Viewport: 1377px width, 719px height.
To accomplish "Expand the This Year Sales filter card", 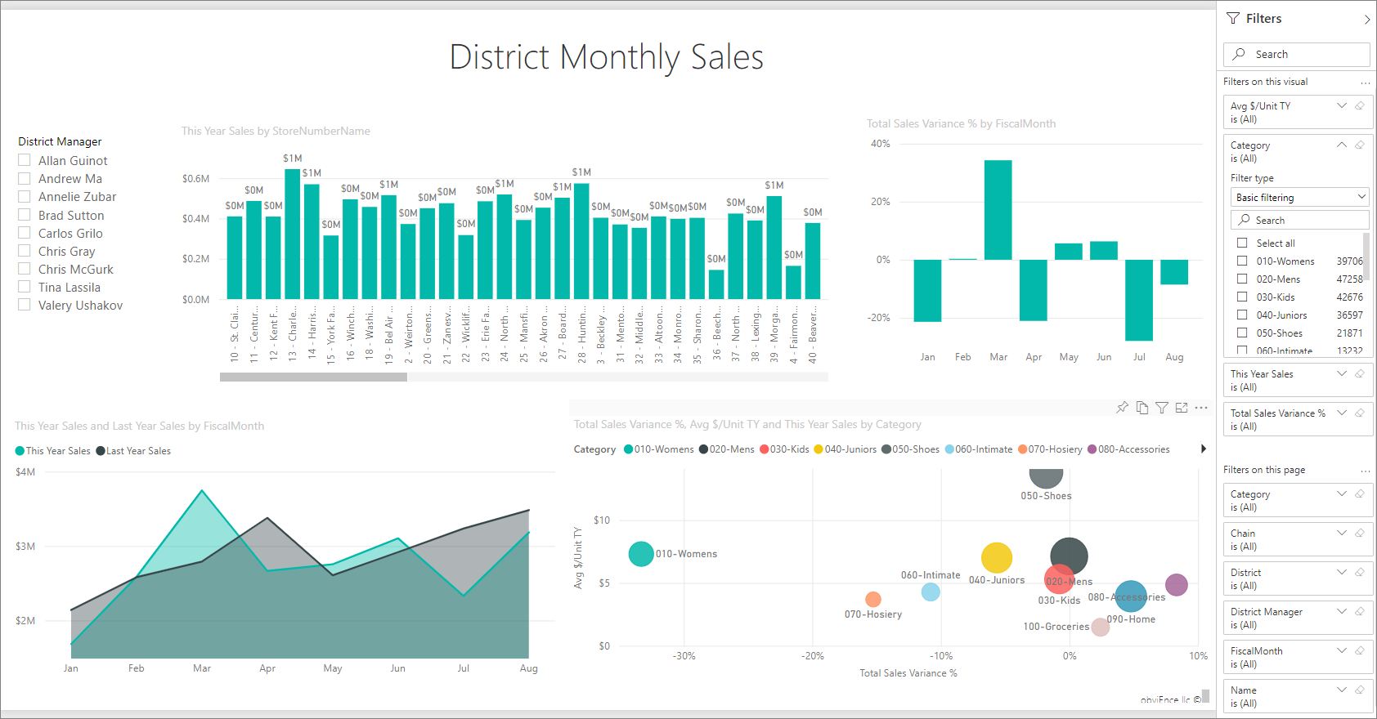I will (1341, 373).
